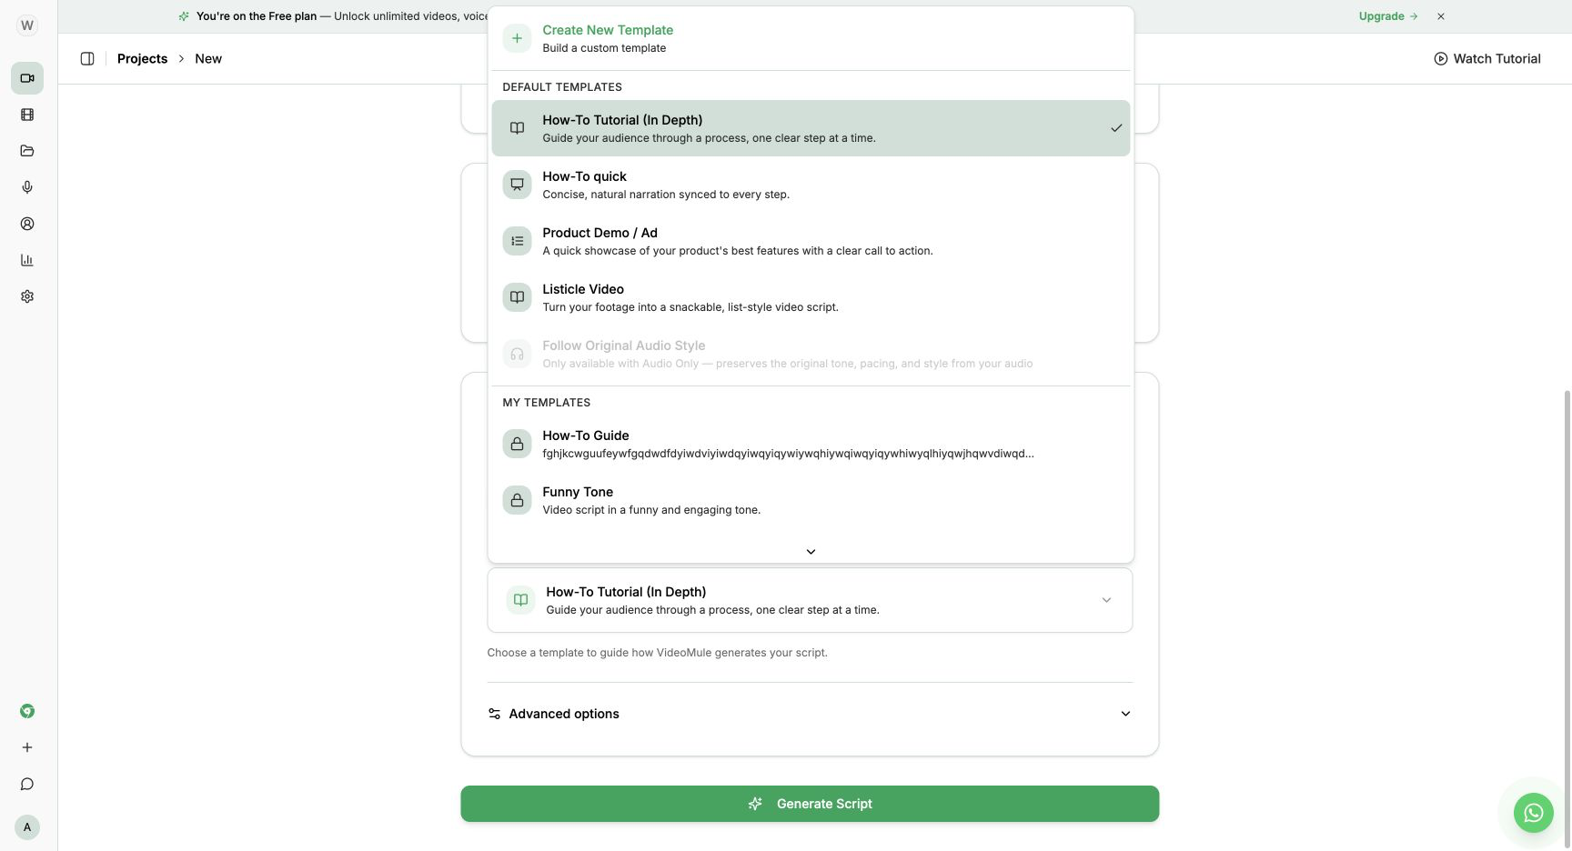Open the folder icon in sidebar
This screenshot has width=1572, height=851.
(27, 151)
